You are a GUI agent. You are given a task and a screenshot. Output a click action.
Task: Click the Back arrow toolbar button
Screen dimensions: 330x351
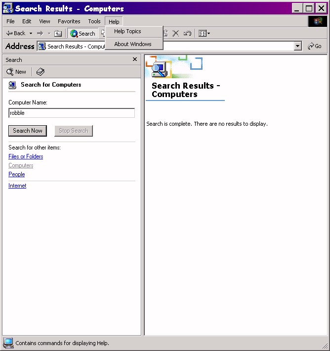[x=16, y=33]
